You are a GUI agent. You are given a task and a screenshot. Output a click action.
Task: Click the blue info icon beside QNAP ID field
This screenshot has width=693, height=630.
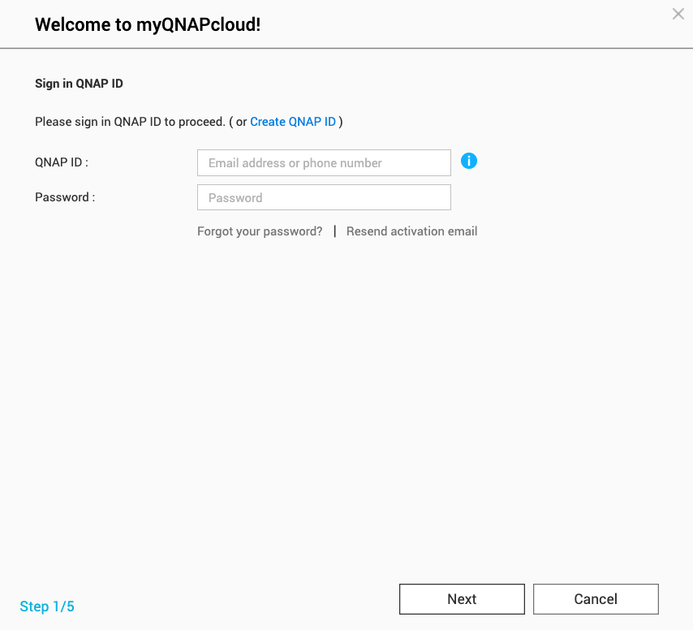point(469,161)
